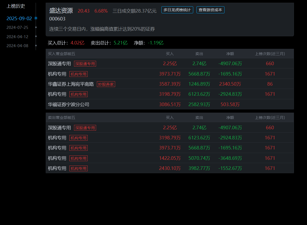Click the net amount 2340.50万
Screen dimensions: 307x225
coord(230,84)
